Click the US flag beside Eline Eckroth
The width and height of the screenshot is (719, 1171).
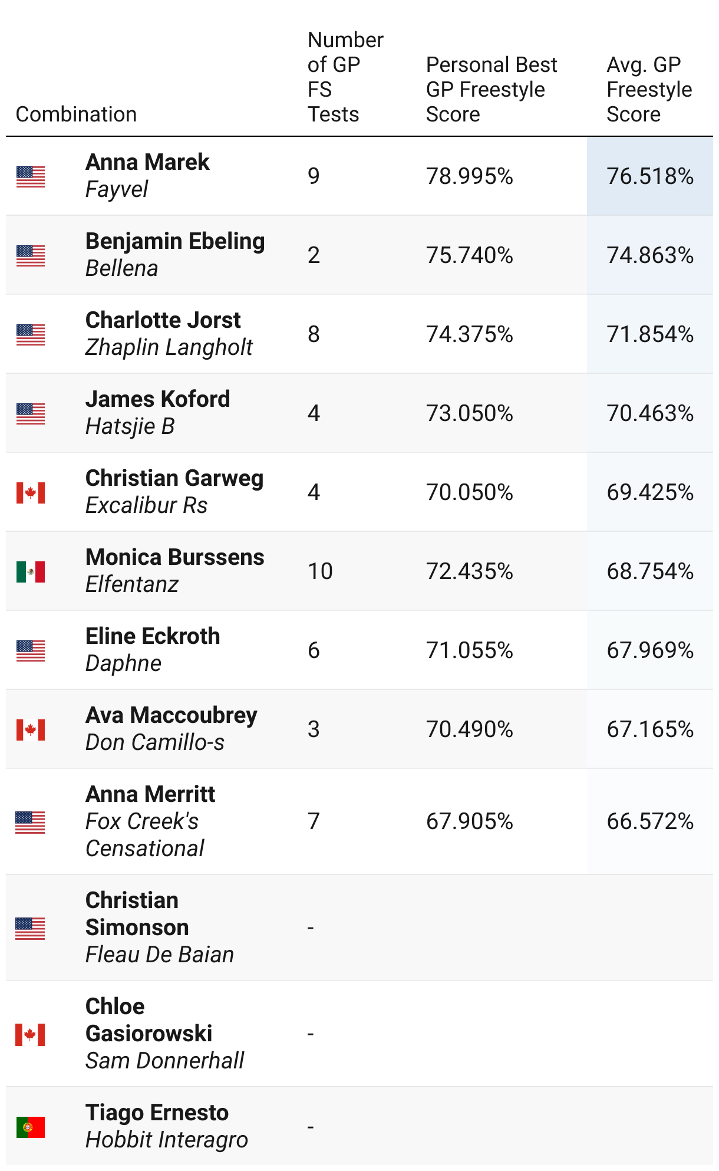31,650
